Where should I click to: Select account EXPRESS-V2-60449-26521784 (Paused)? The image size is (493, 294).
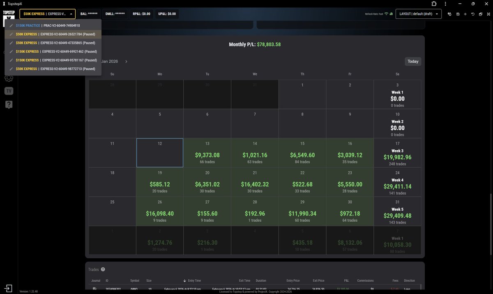53,34
